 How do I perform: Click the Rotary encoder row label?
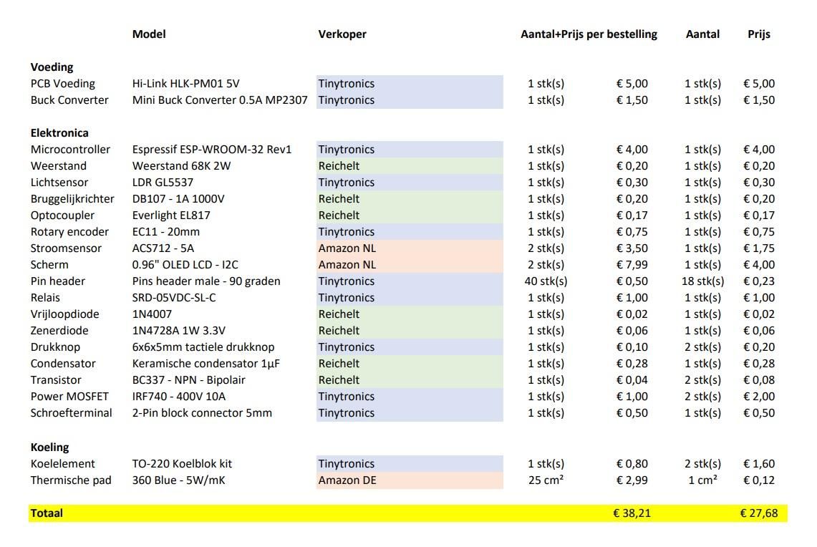(69, 232)
